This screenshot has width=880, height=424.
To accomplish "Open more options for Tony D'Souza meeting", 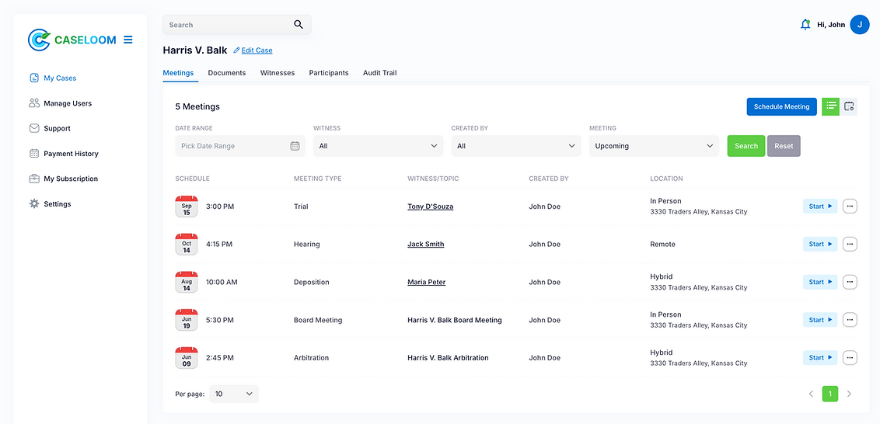I will 850,207.
